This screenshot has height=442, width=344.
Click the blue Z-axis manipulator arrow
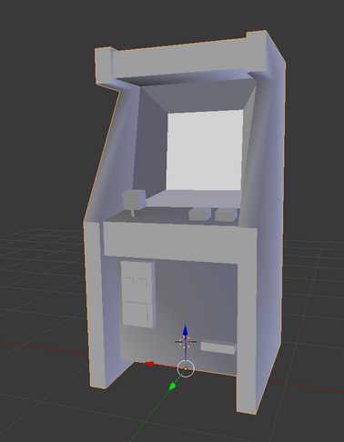(x=186, y=330)
